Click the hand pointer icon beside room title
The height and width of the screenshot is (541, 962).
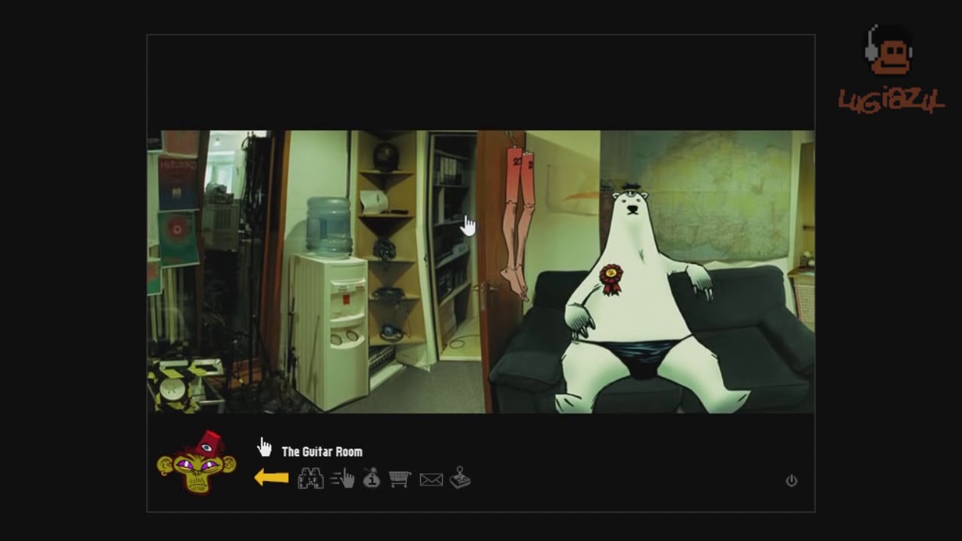[x=264, y=447]
